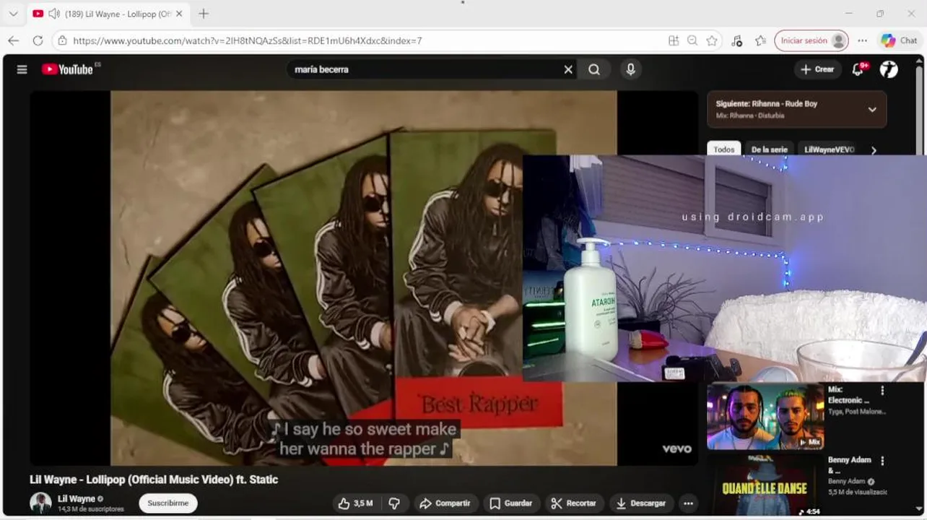This screenshot has height=520, width=927.
Task: Click the Benny Adam video title
Action: click(x=849, y=465)
